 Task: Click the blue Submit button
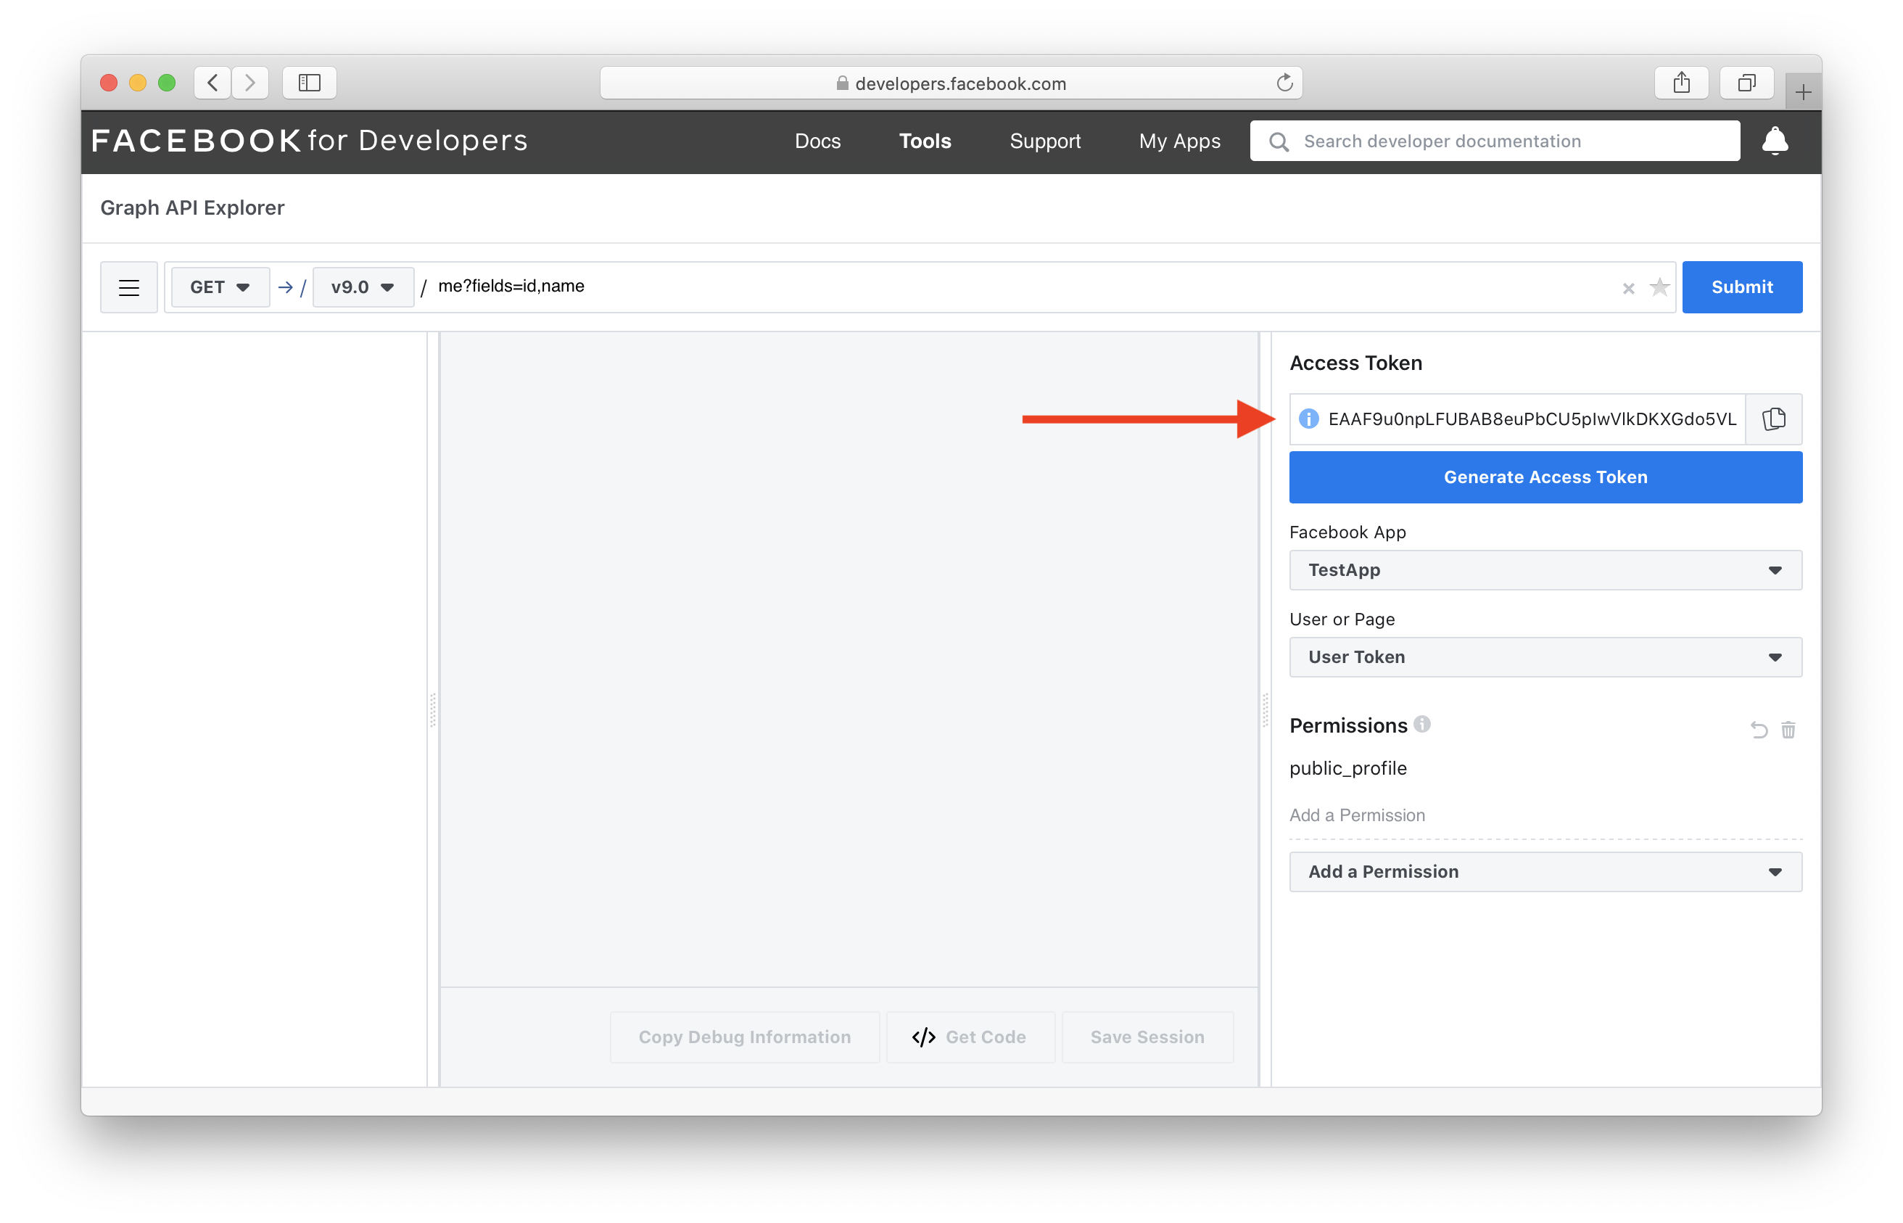tap(1742, 287)
